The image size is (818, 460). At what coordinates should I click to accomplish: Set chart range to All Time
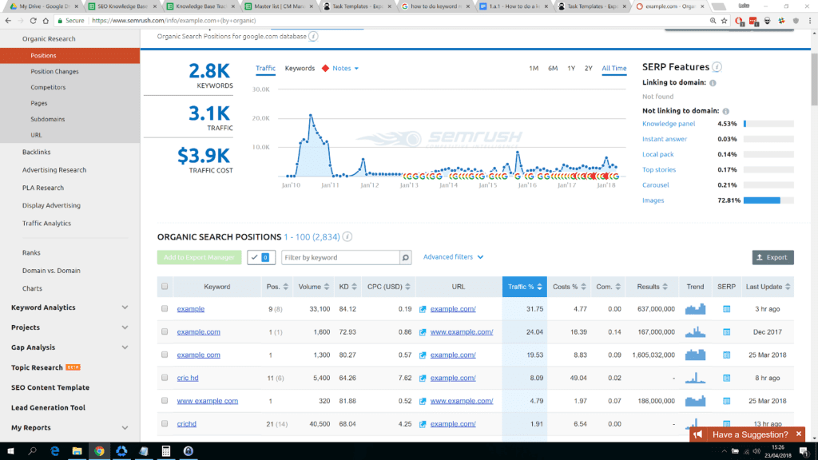tap(614, 69)
